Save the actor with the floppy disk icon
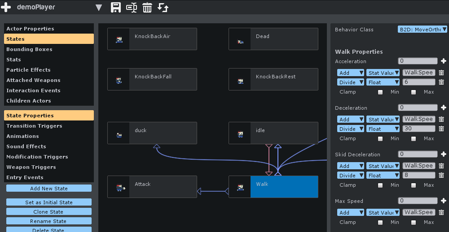Viewport: 449px width, 232px height. tap(116, 8)
